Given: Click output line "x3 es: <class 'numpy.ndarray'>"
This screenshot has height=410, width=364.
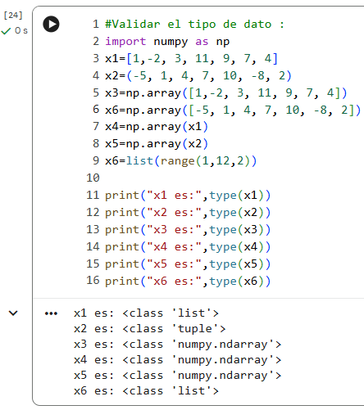Looking at the screenshot, I should [x=177, y=345].
